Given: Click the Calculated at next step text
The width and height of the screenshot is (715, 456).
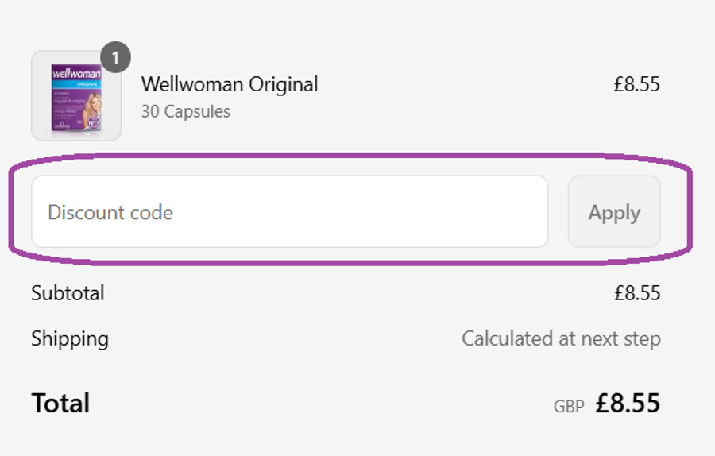Looking at the screenshot, I should click(561, 339).
